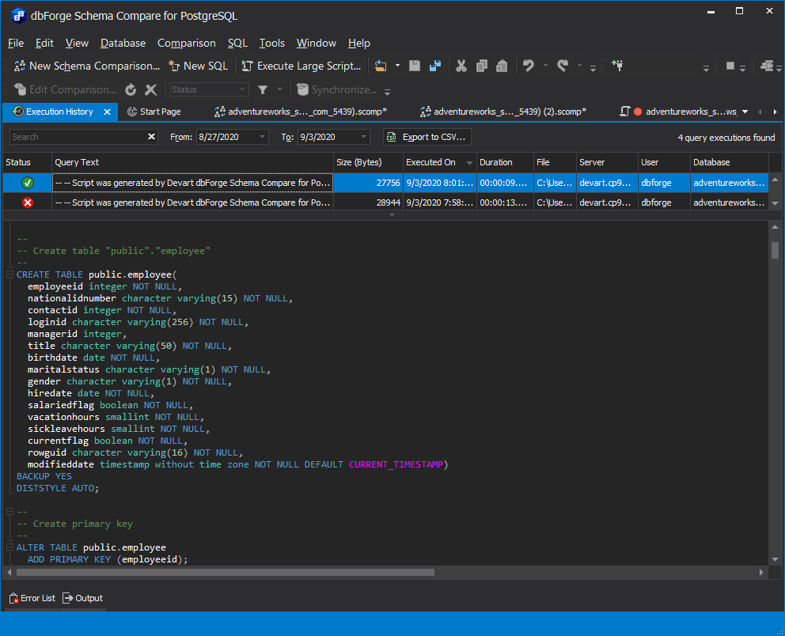Click into the Search query field
Viewport: 785px width, 636px height.
tap(78, 137)
